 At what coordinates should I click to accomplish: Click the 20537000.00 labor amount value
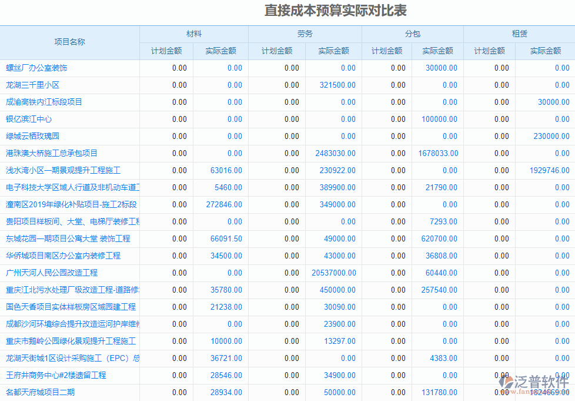click(x=333, y=273)
